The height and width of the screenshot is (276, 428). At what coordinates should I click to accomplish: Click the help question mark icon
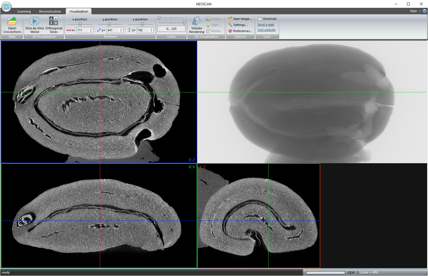tap(425, 11)
